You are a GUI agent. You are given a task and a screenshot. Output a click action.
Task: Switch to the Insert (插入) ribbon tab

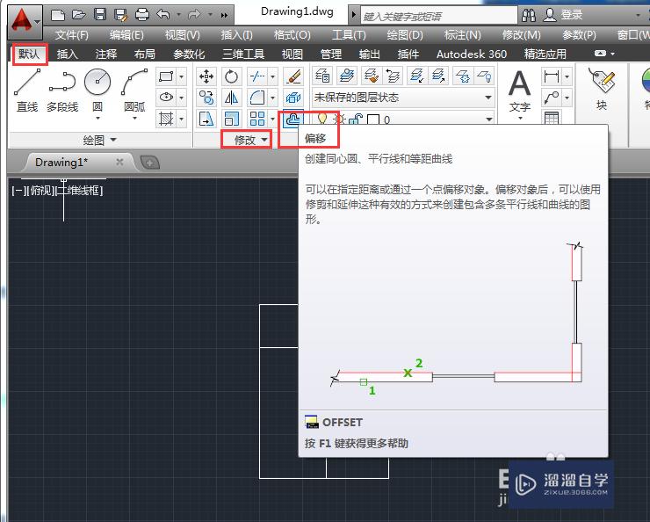pyautogui.click(x=67, y=54)
